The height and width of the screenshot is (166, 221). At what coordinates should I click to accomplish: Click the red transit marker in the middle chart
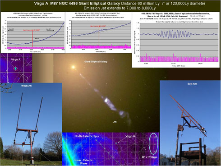tap(99, 36)
